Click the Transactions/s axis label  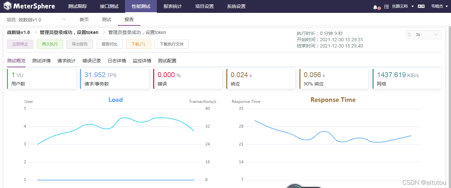203,102
